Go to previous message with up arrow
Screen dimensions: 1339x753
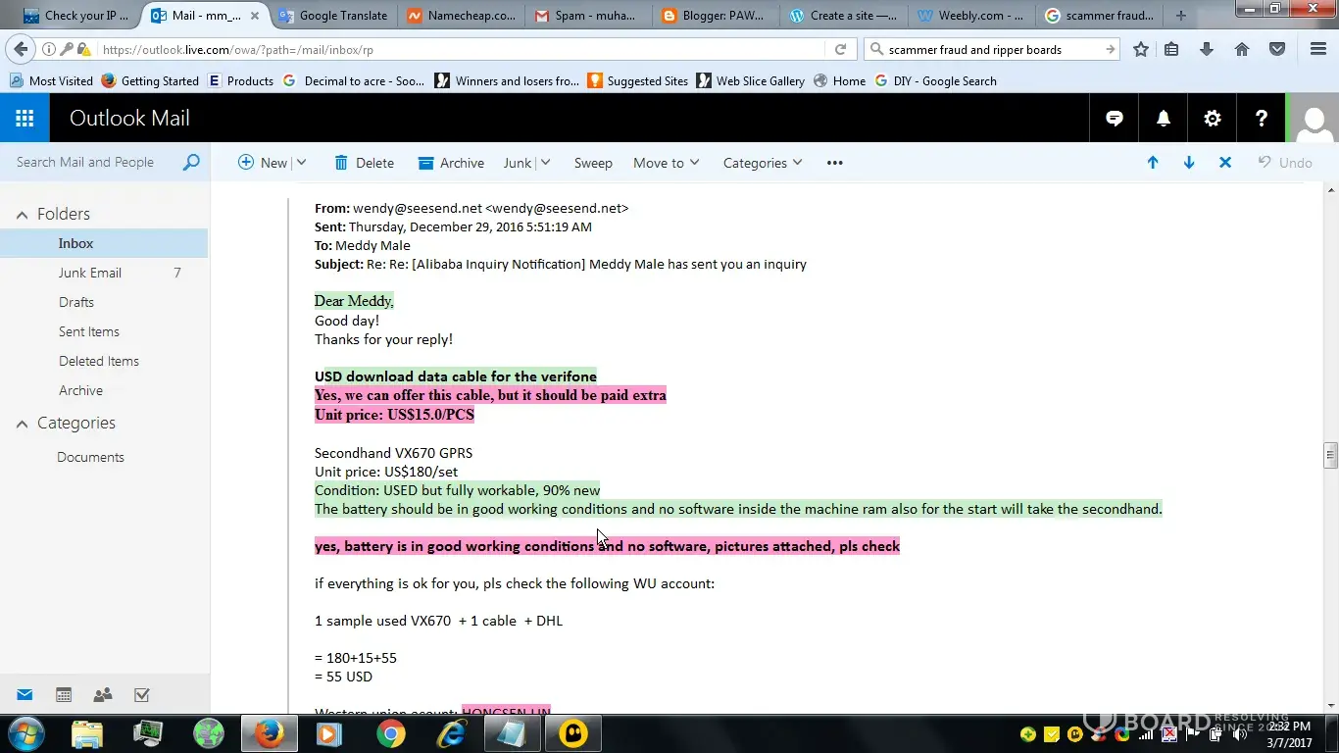tap(1153, 163)
